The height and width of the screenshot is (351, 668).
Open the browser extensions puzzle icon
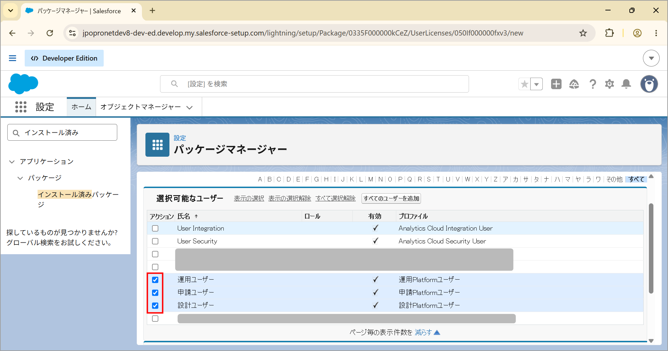pyautogui.click(x=610, y=33)
